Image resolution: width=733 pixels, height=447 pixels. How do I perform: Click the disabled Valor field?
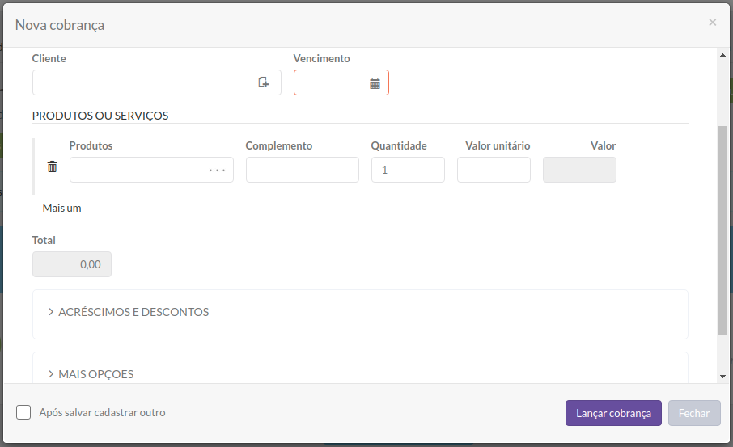579,170
